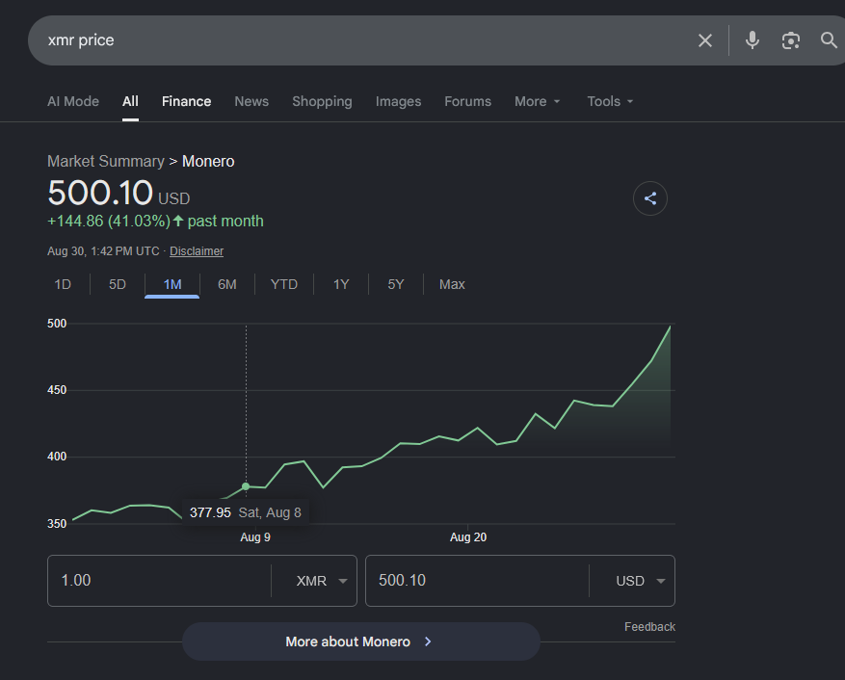The width and height of the screenshot is (845, 680).
Task: Click the Aug 8 chart data point
Action: 246,486
